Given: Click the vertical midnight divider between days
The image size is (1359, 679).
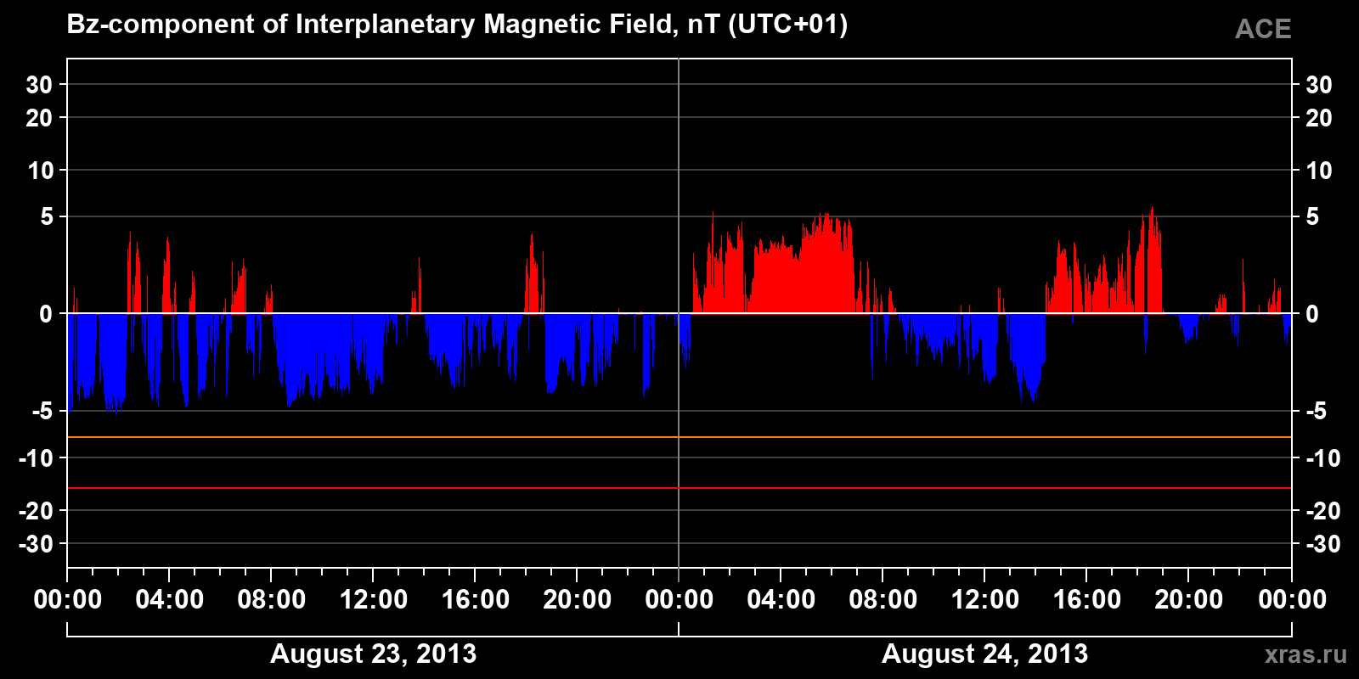Looking at the screenshot, I should (679, 313).
